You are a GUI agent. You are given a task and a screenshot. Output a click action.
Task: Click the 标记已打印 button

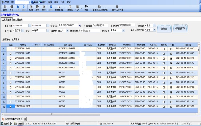point(180,29)
